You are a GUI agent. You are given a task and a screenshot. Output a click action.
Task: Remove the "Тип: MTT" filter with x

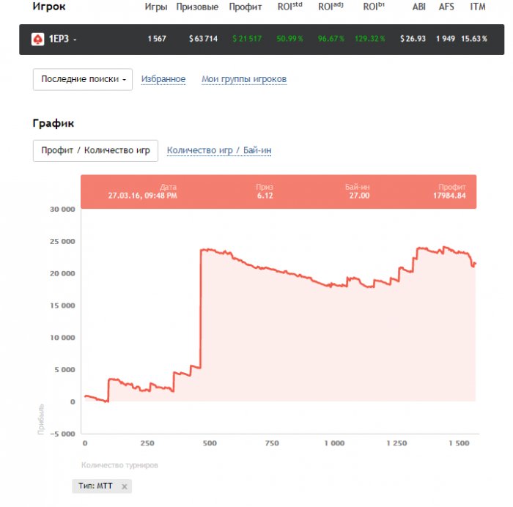pyautogui.click(x=125, y=486)
